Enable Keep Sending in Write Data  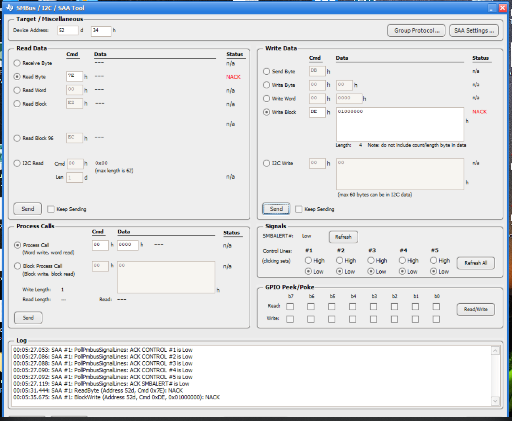[x=299, y=209]
